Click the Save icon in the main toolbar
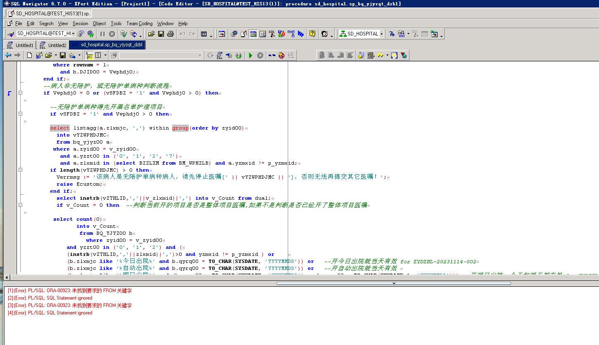Image resolution: width=599 pixels, height=345 pixels. coord(161,34)
